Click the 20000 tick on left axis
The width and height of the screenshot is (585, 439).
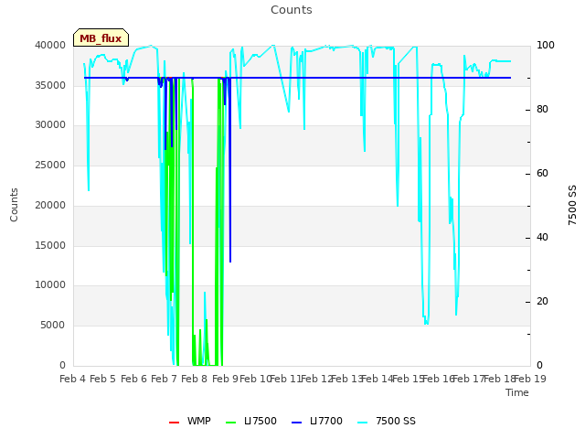[x=50, y=205]
